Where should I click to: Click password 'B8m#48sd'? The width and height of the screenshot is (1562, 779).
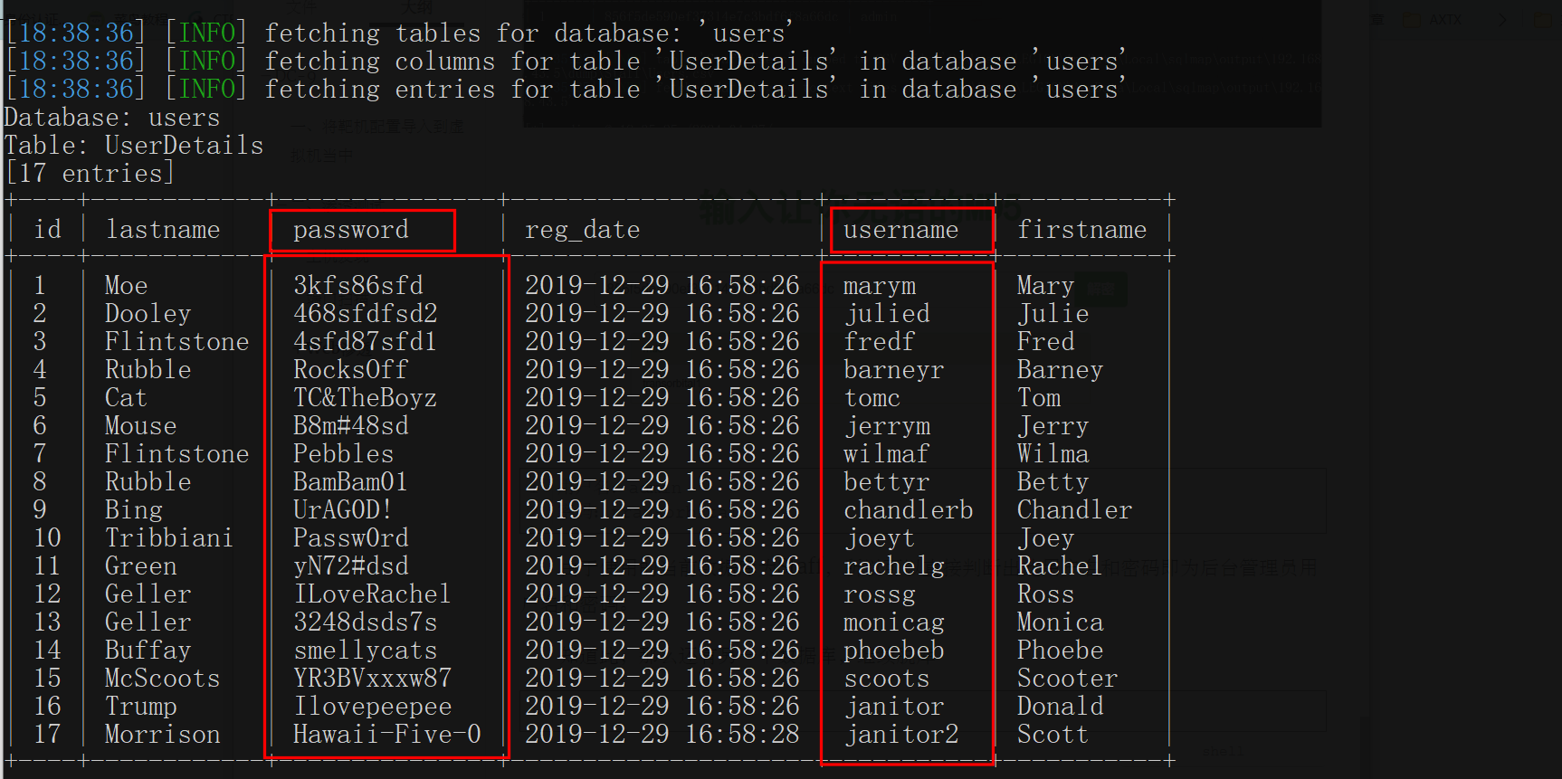351,426
